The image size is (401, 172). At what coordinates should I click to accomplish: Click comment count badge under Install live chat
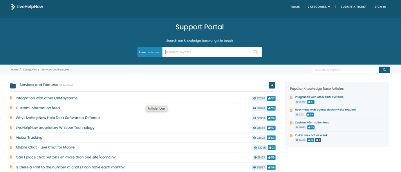318,140
